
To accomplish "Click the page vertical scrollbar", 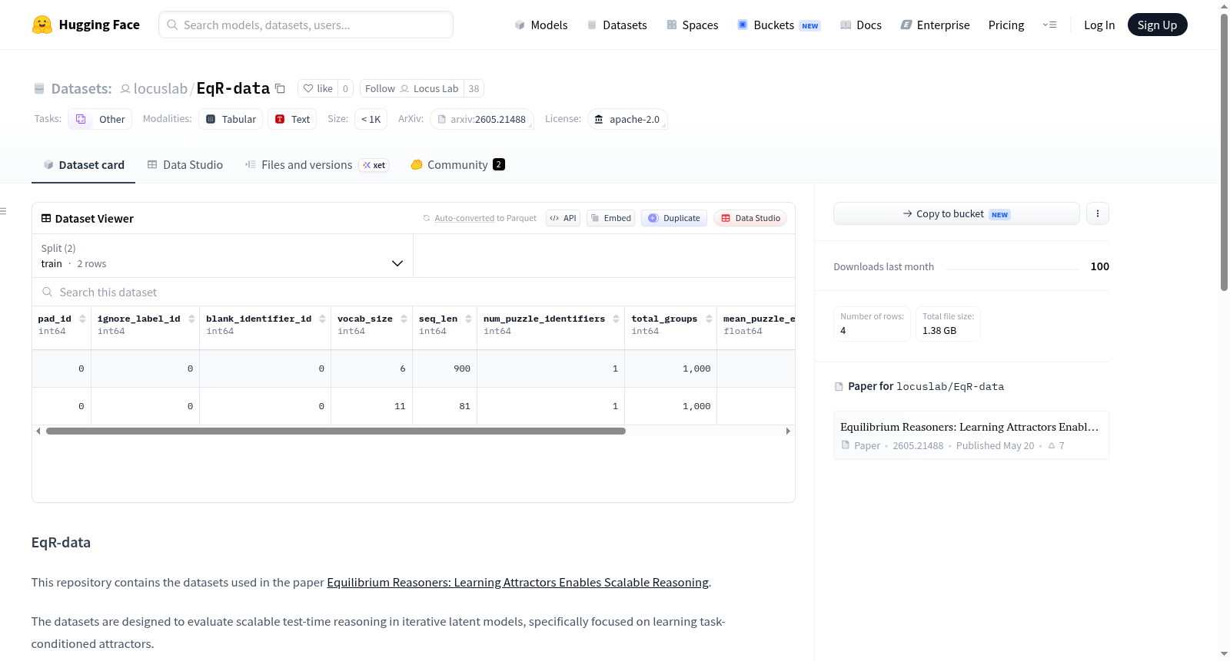I will coord(1224,152).
